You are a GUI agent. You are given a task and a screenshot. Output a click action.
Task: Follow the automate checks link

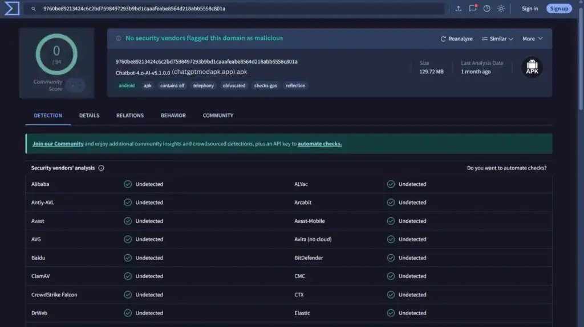[319, 143]
